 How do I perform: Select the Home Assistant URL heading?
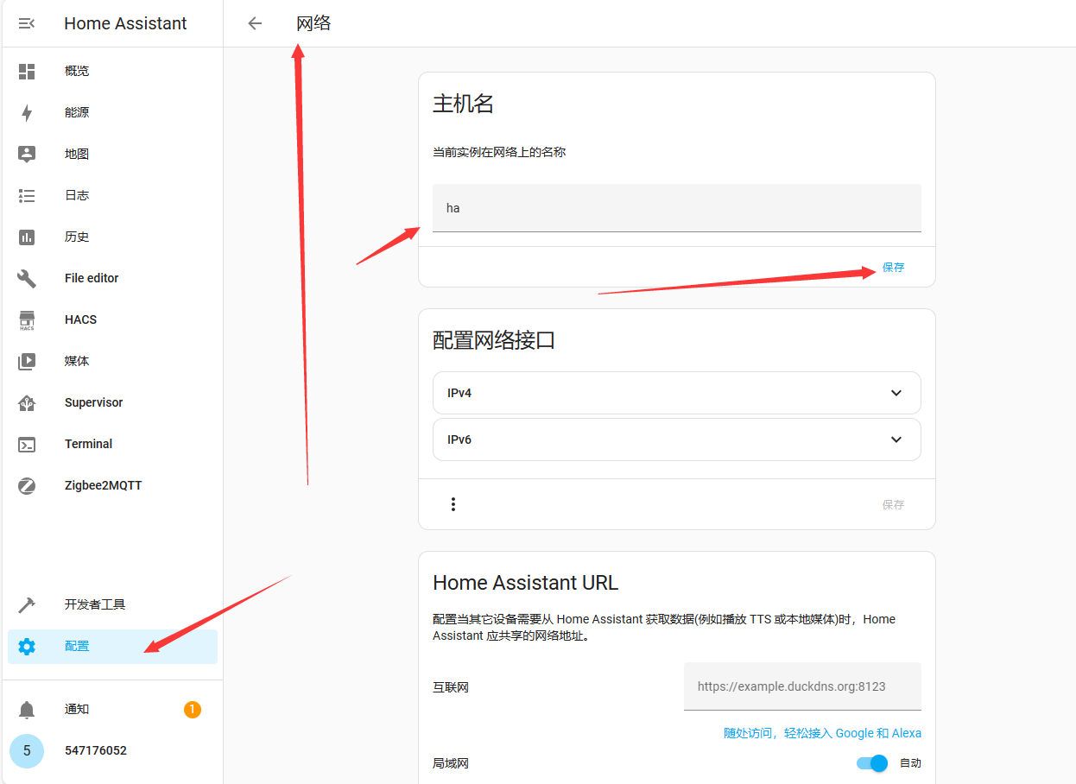[526, 583]
